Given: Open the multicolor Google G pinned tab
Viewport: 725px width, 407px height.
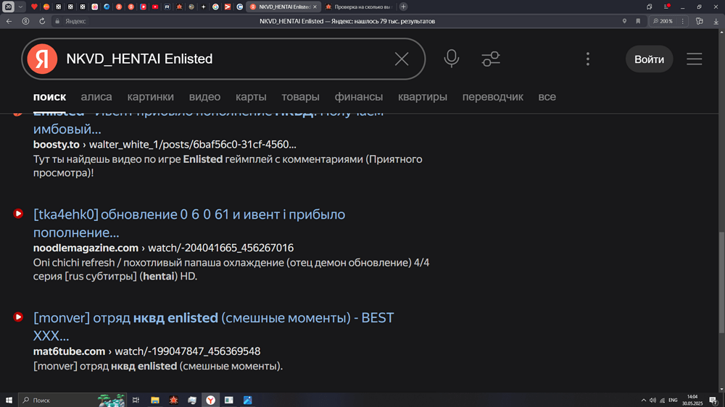Looking at the screenshot, I should pyautogui.click(x=215, y=7).
